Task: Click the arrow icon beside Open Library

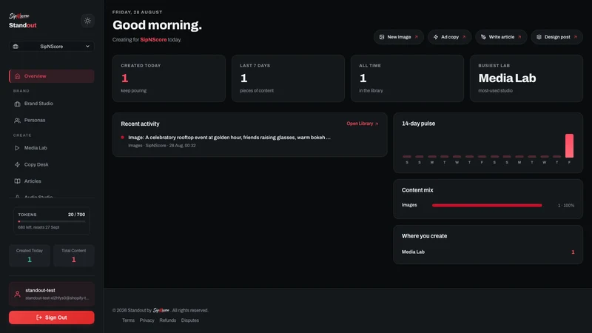Action: click(377, 124)
